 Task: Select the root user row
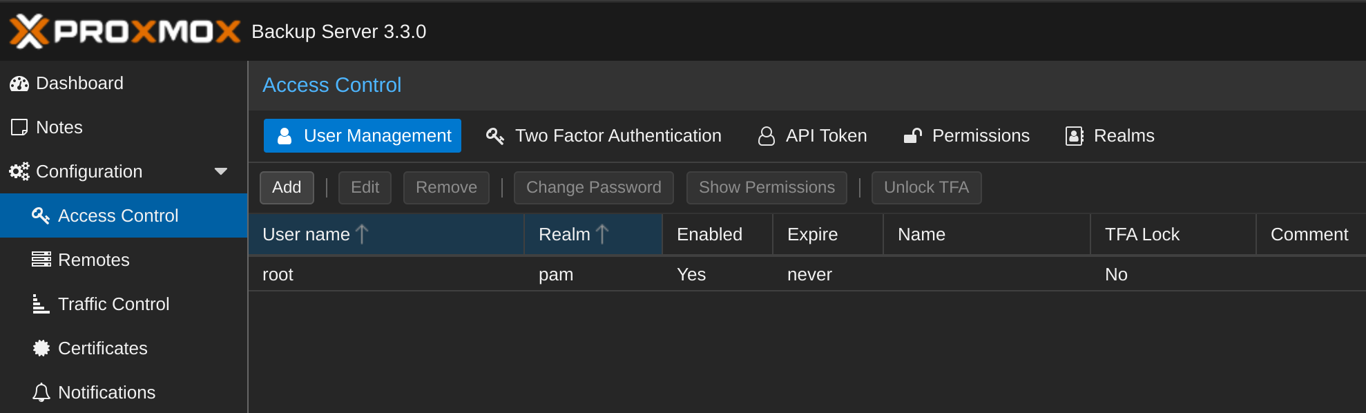tap(807, 274)
